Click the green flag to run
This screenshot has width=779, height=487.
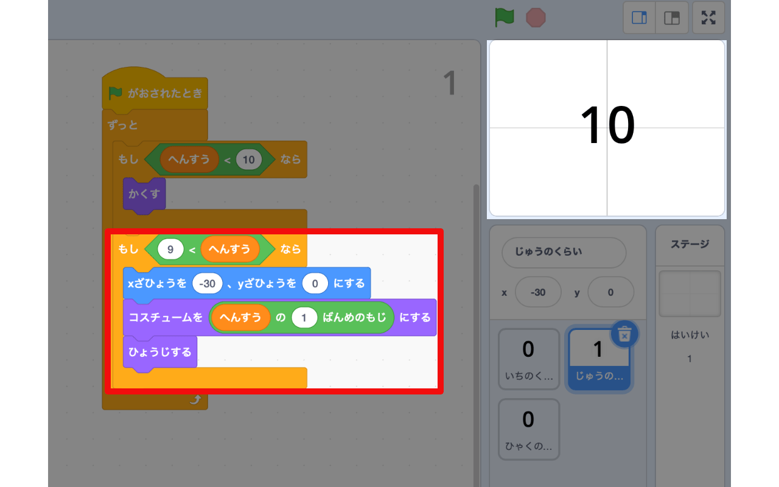pyautogui.click(x=505, y=17)
